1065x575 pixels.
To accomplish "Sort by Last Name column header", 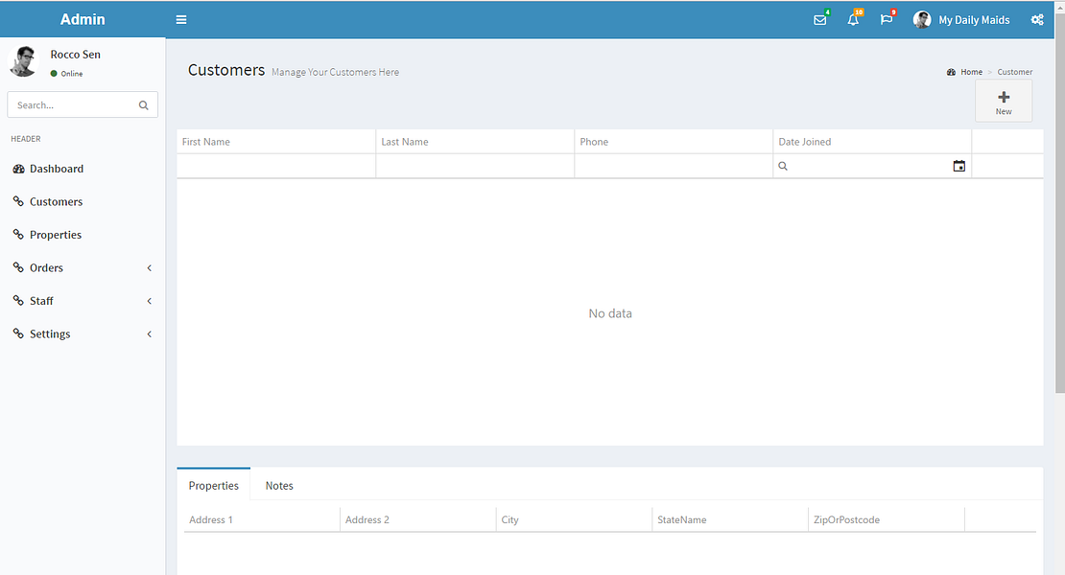I will 475,142.
